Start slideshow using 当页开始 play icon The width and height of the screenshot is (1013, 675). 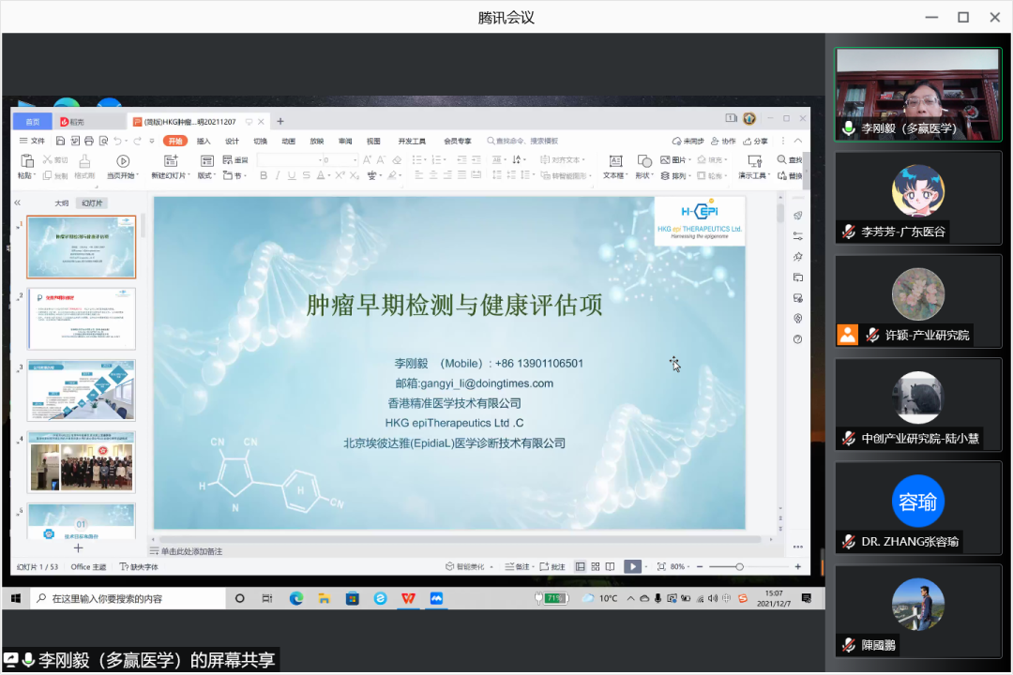pyautogui.click(x=121, y=160)
